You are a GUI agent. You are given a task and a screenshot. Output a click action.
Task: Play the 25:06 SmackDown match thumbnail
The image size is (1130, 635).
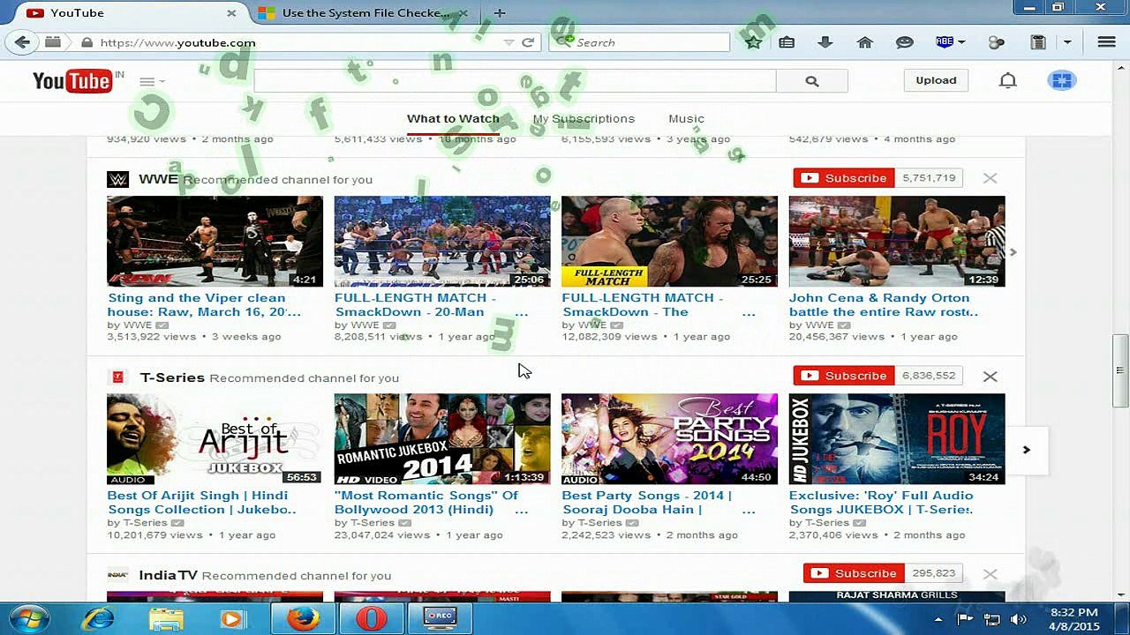[x=442, y=242]
